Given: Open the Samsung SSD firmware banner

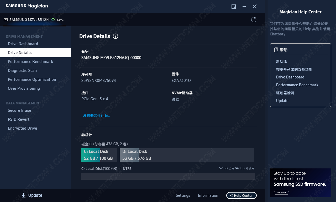Looking at the screenshot, I should click(301, 183).
